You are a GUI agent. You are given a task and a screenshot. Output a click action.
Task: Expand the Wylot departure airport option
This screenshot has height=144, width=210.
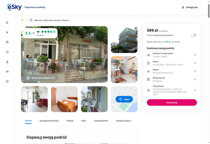coord(172,71)
